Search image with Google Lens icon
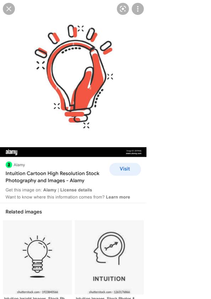 coord(123,9)
